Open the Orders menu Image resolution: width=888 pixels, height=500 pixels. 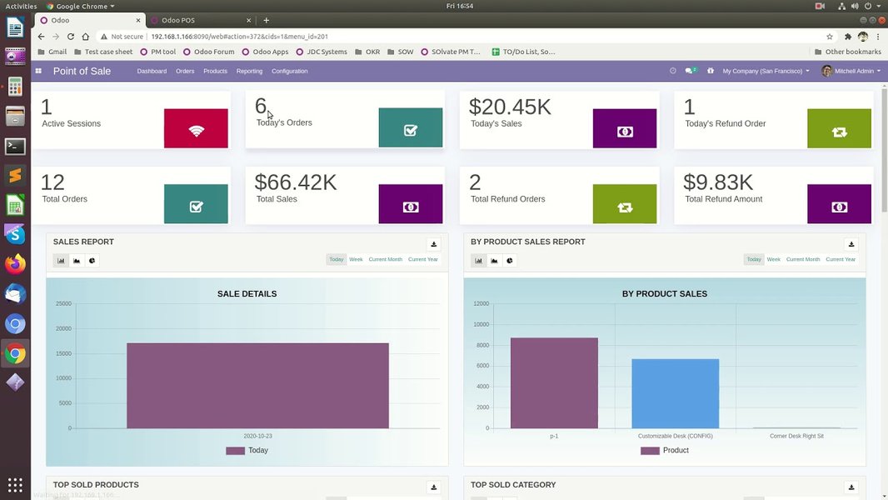click(185, 71)
